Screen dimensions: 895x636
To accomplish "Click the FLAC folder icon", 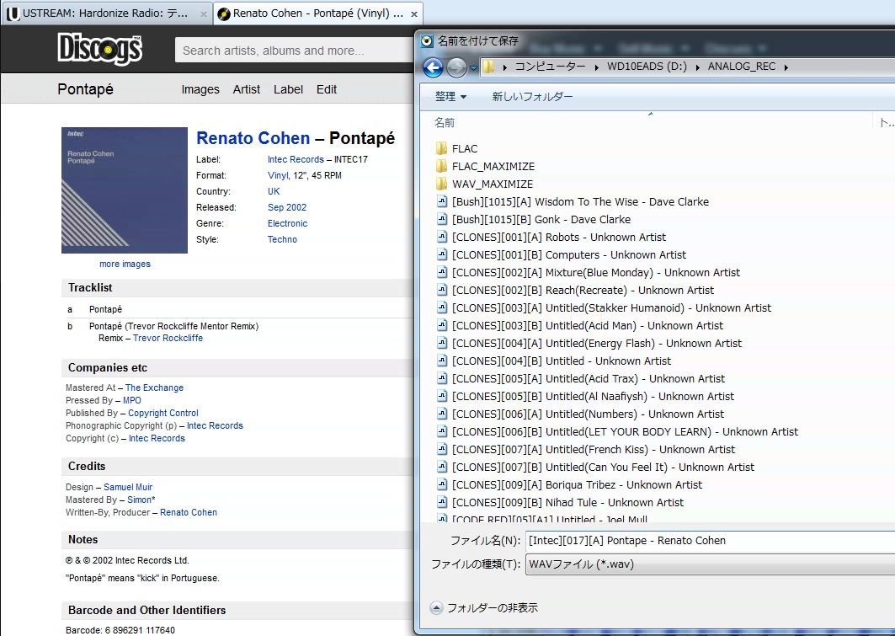I will point(441,148).
